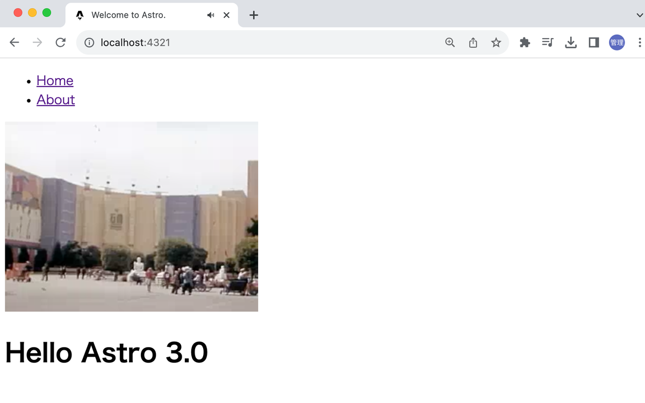This screenshot has height=403, width=645.
Task: Mute the tab audio indicator
Action: point(211,15)
